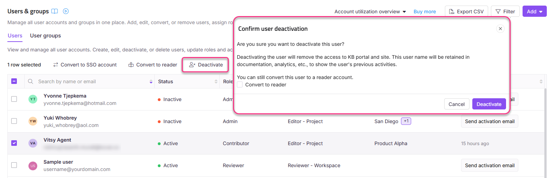Screen dimensions: 557x178
Task: Click the Inactive status of Yuki Whobrey
Action: [170, 121]
